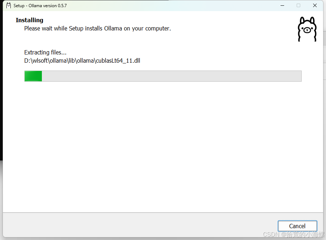The height and width of the screenshot is (240, 326).
Task: Click 'Please wait while Setup installs Ollama' text
Action: pos(97,29)
